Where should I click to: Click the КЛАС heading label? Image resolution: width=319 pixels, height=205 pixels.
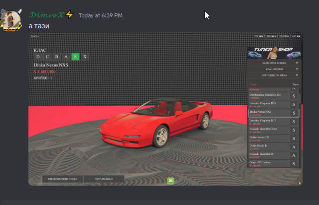[x=40, y=50]
